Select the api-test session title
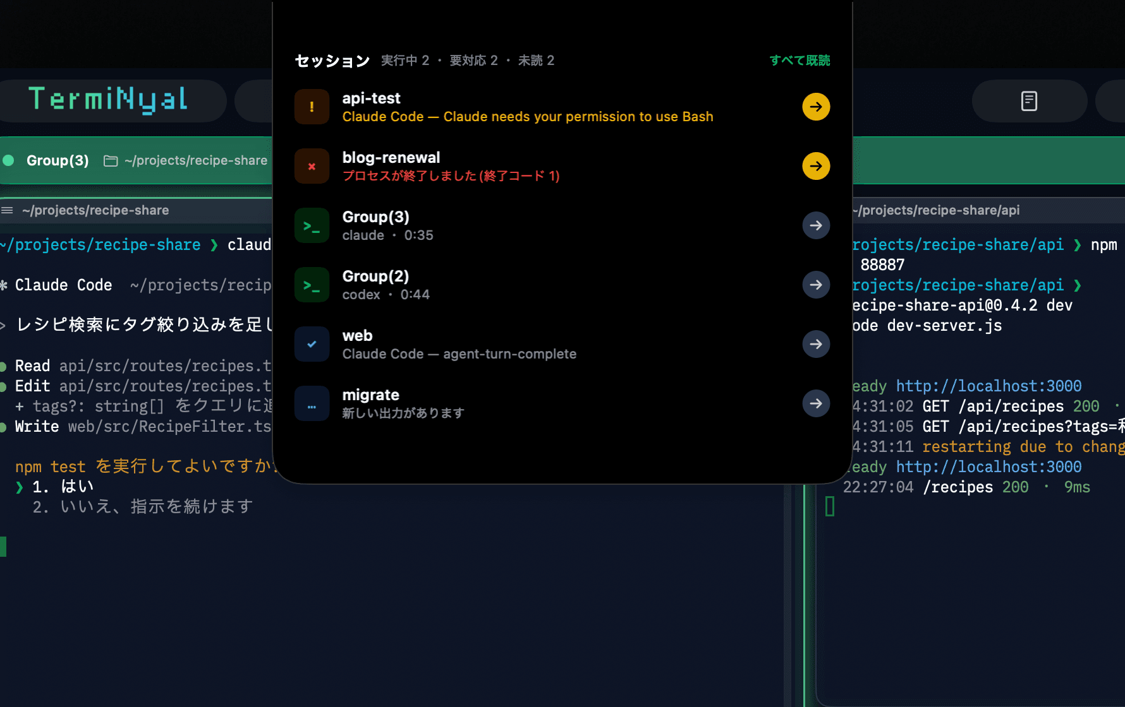 point(371,98)
